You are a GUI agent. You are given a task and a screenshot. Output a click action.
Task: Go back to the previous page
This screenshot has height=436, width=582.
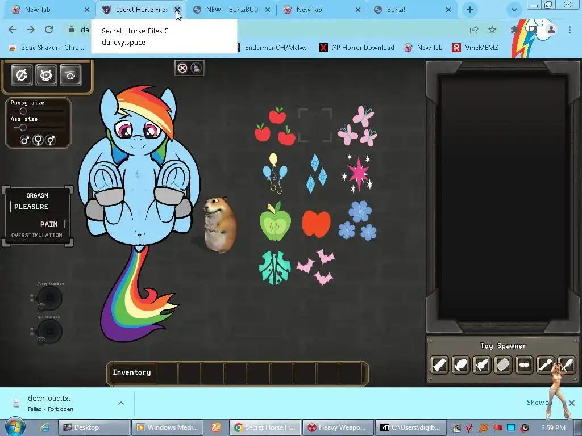[13, 30]
